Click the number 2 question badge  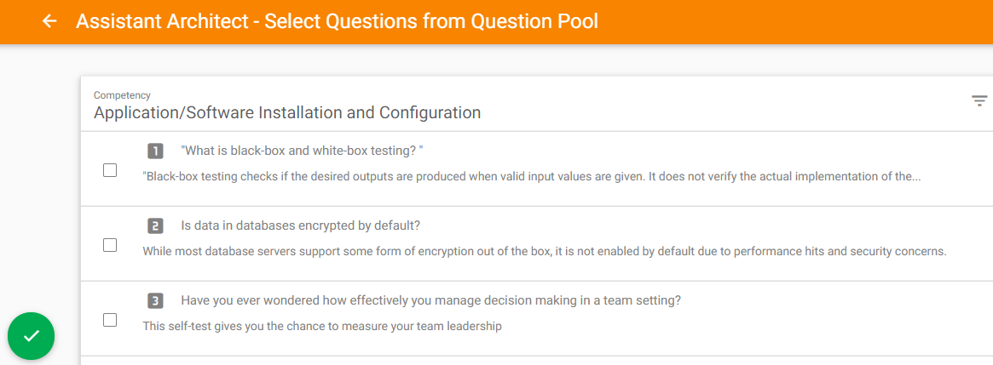point(155,225)
